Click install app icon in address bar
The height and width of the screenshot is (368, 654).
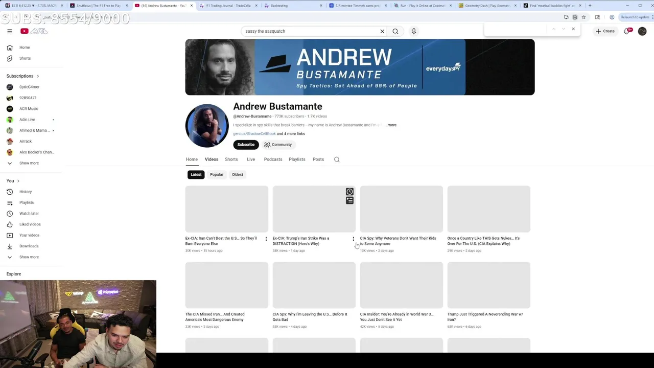click(566, 17)
